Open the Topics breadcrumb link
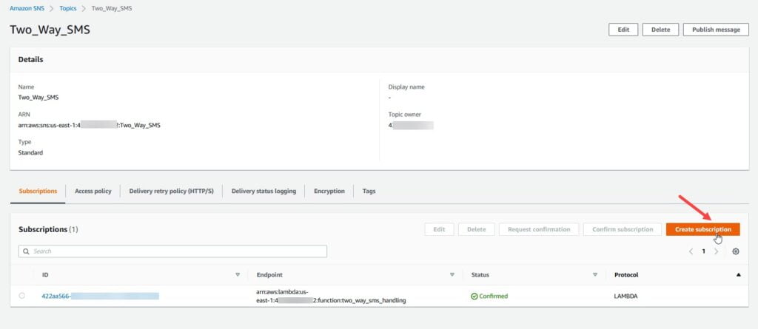 [68, 8]
